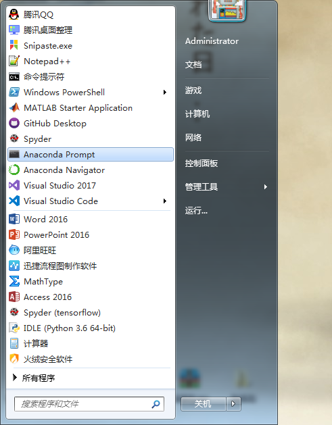
Task: Click the user account picture thumbnail
Action: point(227,10)
